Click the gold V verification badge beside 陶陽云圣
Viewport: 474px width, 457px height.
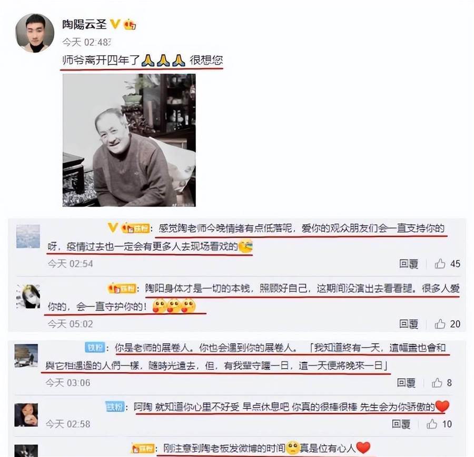(x=115, y=24)
